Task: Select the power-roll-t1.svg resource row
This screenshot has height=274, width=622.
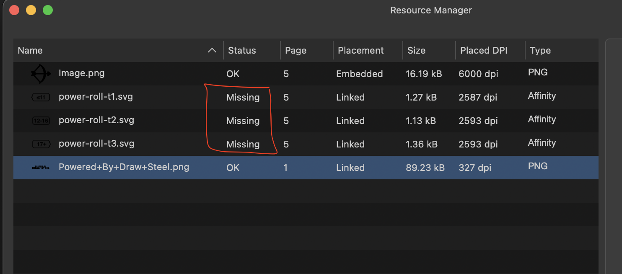Action: (x=96, y=97)
